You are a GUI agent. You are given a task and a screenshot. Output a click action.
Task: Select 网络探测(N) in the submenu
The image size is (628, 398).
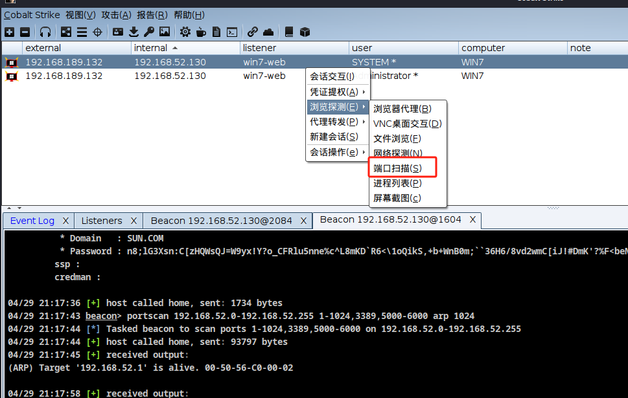[407, 153]
